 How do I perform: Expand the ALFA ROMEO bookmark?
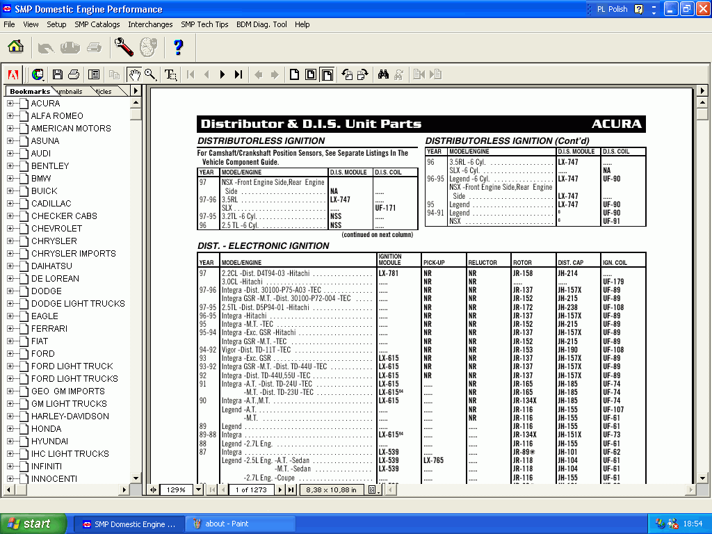(x=10, y=116)
